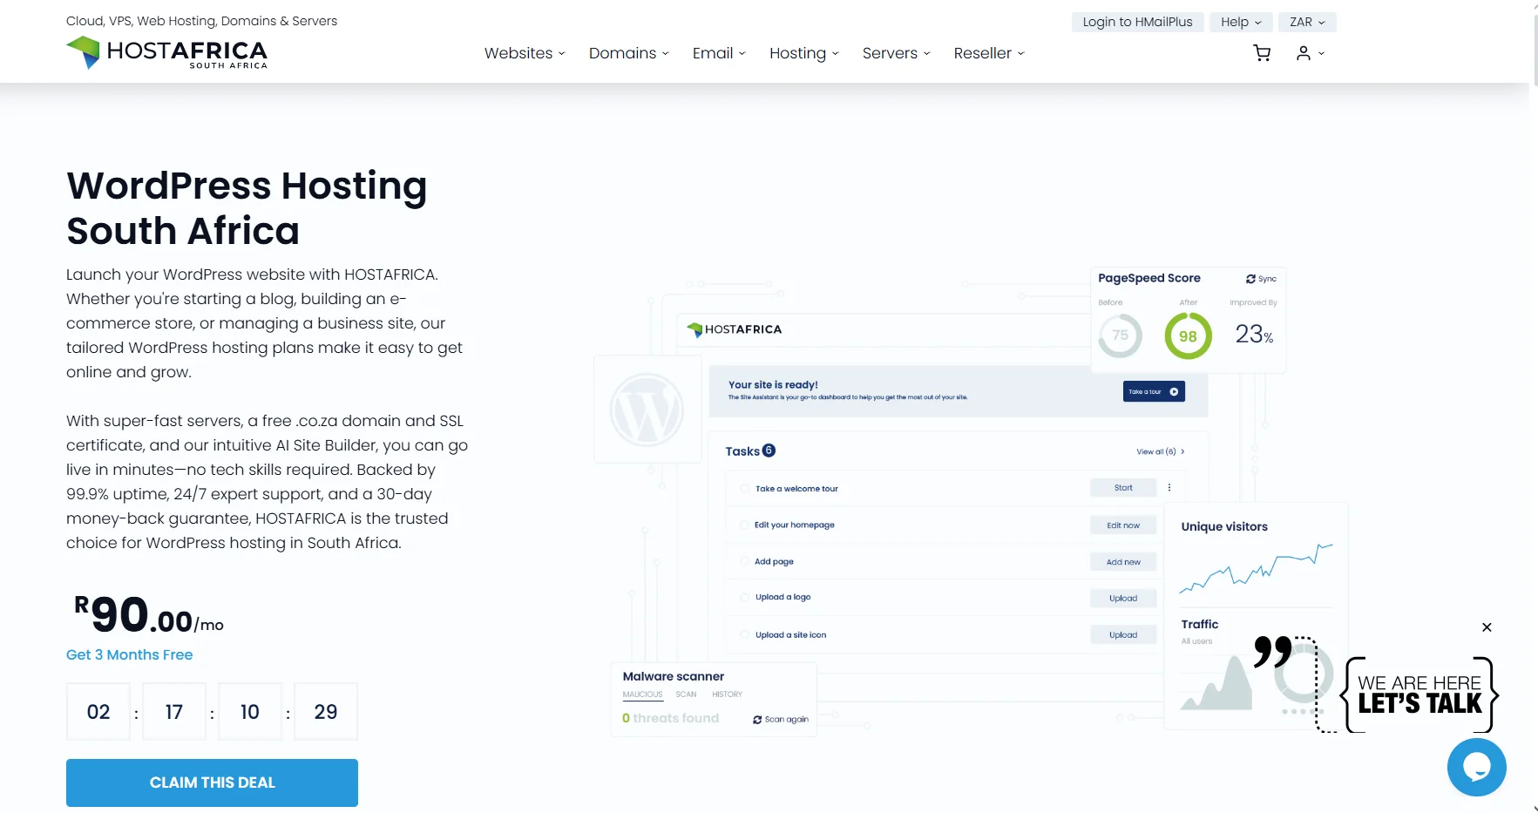
Task: Click Upload for Upload a site icon
Action: pyautogui.click(x=1123, y=635)
